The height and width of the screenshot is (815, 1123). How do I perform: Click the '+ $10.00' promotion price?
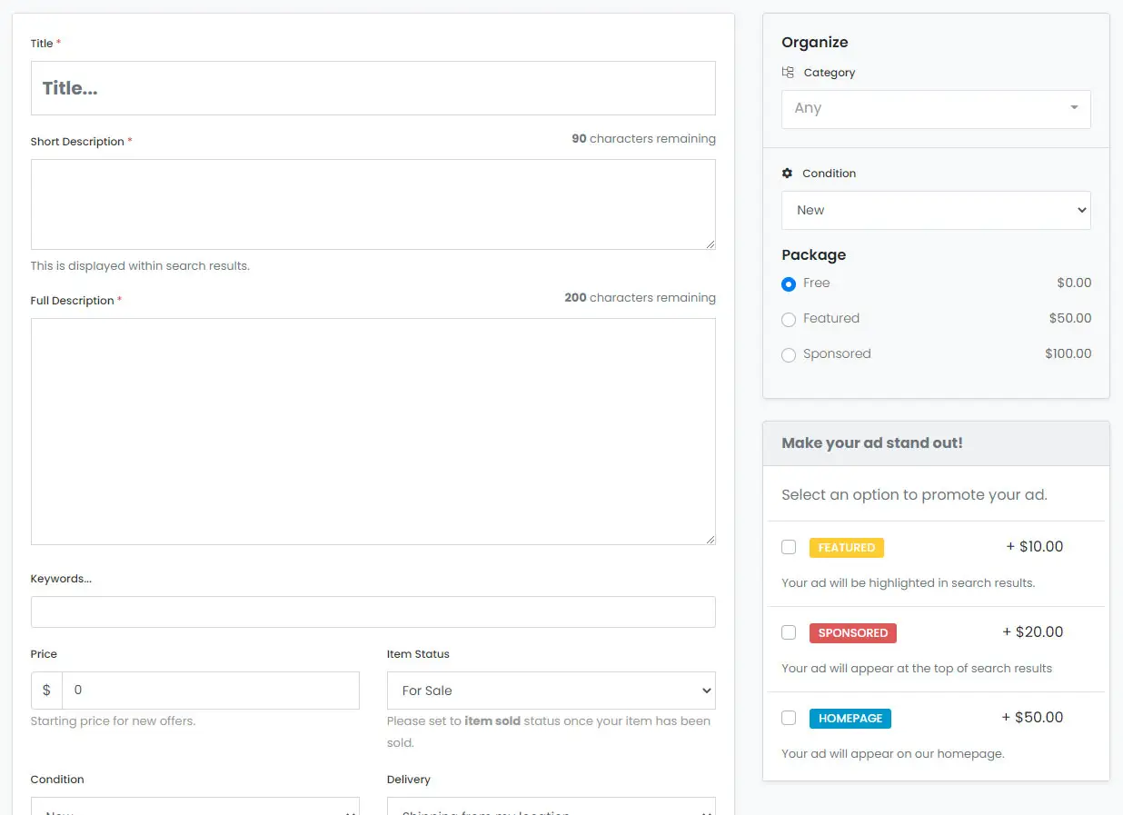coord(1035,547)
